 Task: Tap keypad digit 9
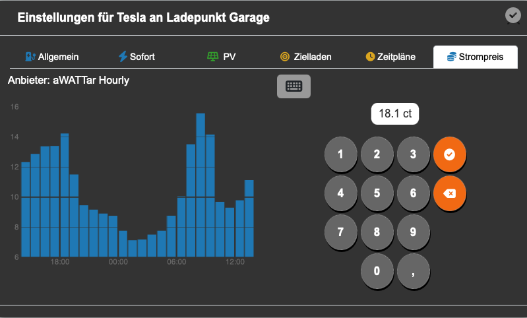click(x=413, y=232)
